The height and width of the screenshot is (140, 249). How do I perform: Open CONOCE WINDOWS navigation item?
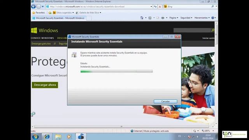(42, 38)
